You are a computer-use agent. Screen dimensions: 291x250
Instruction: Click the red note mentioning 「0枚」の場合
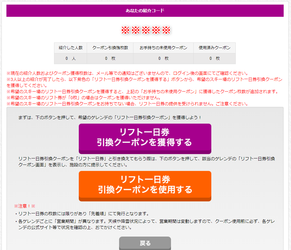pyautogui.click(x=84, y=98)
